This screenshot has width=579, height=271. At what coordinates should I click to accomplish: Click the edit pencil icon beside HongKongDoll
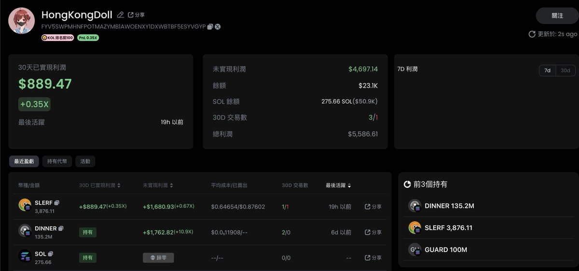(x=121, y=15)
